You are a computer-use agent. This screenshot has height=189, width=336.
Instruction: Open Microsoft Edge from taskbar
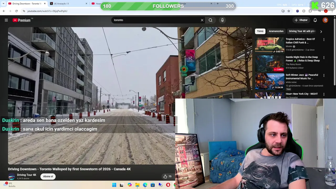145,185
